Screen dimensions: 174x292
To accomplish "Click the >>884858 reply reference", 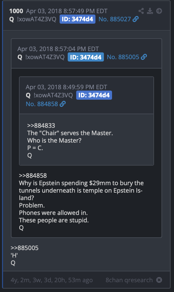I will (x=33, y=175).
